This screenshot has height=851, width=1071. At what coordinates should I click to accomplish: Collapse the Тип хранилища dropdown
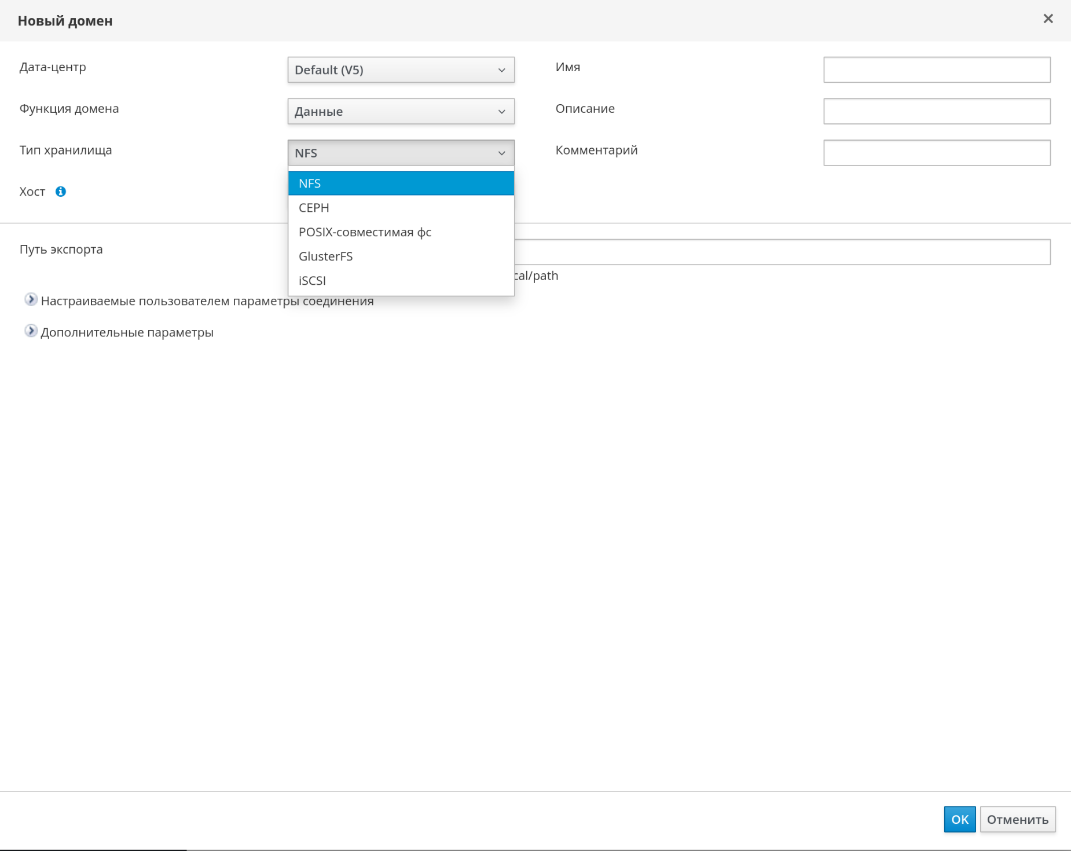point(401,153)
